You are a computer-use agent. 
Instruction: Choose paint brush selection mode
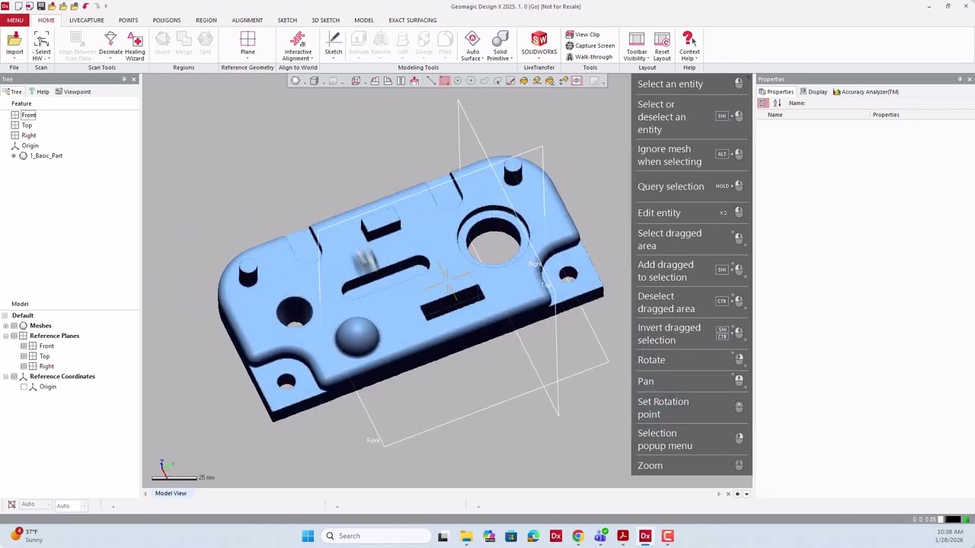point(510,81)
